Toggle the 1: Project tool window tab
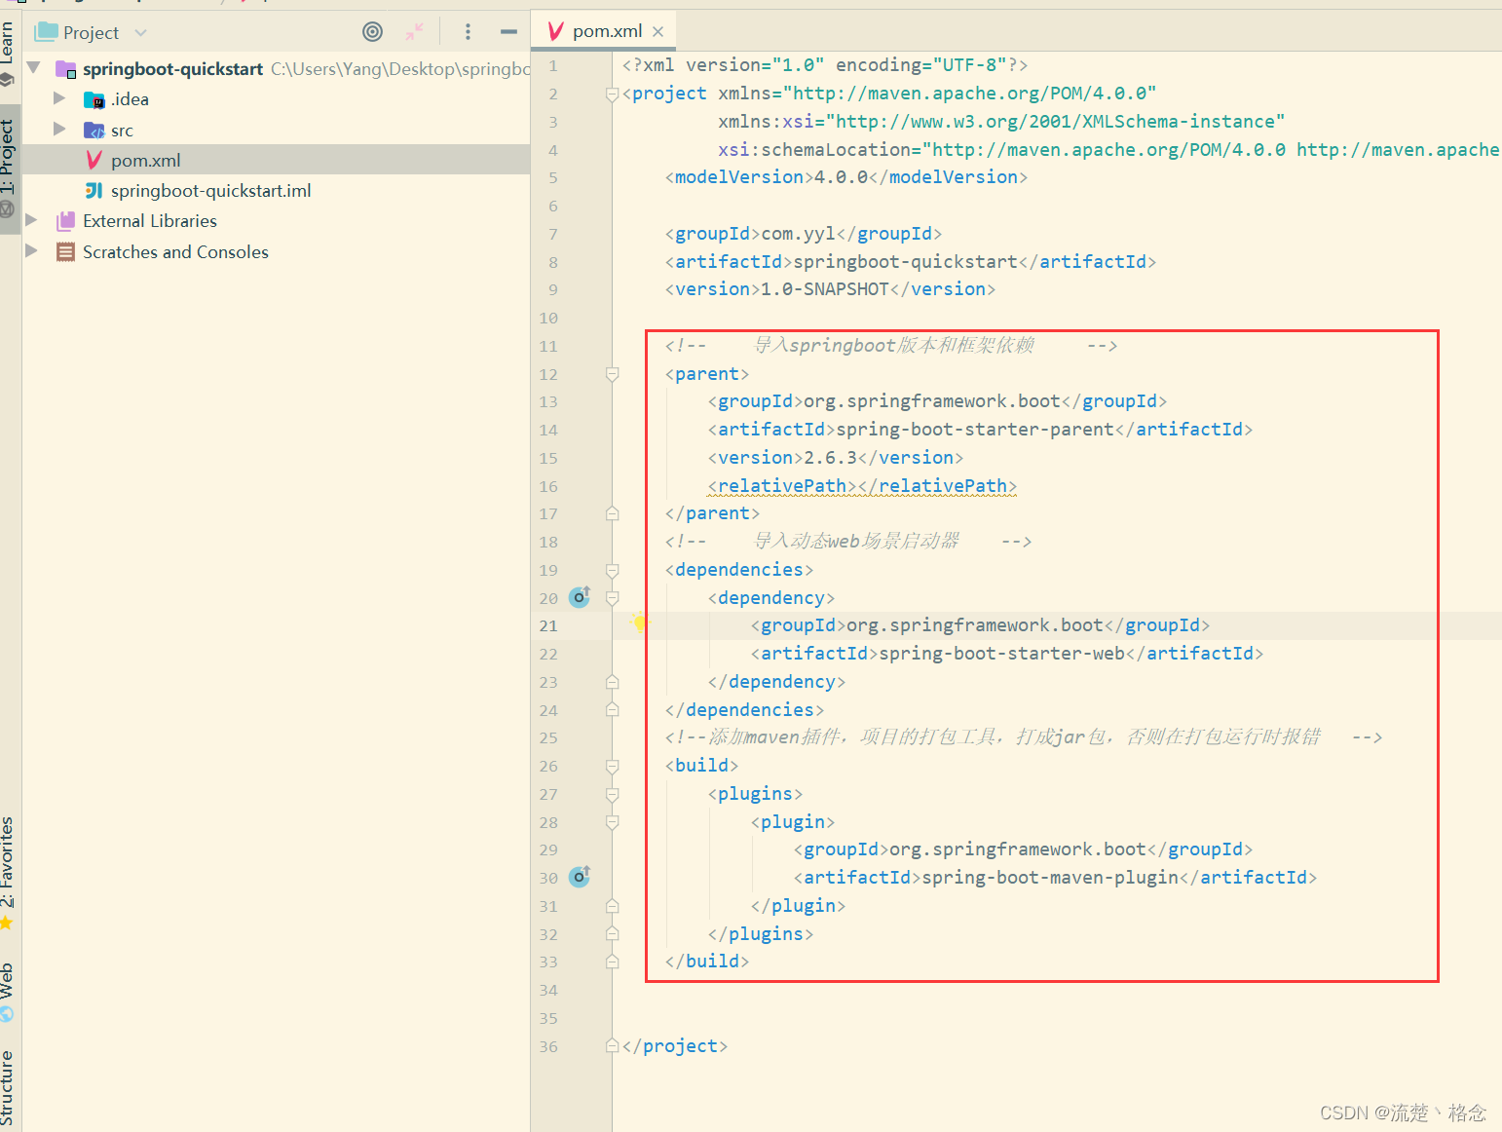Image resolution: width=1502 pixels, height=1132 pixels. [x=8, y=168]
